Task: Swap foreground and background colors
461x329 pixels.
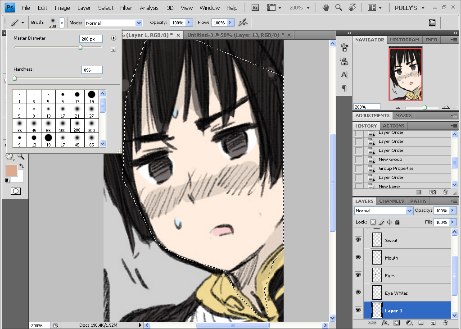Action: (22, 166)
